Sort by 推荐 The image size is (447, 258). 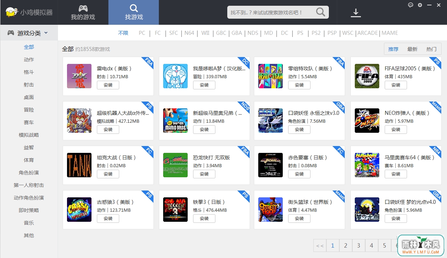pyautogui.click(x=393, y=49)
